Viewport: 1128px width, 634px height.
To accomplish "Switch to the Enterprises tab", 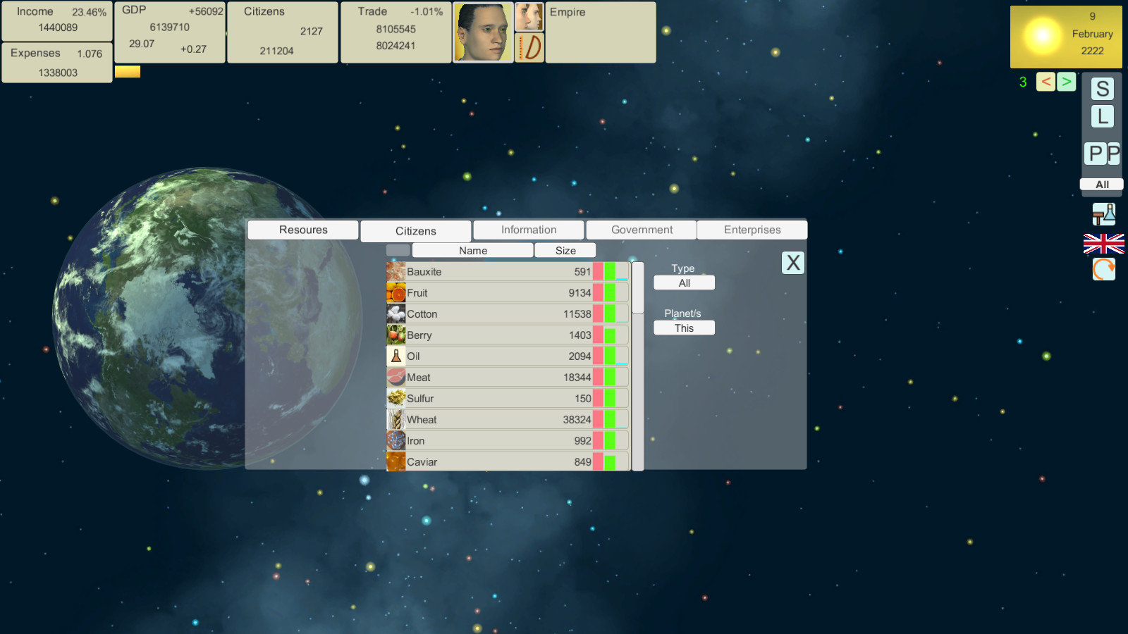I will tap(752, 230).
